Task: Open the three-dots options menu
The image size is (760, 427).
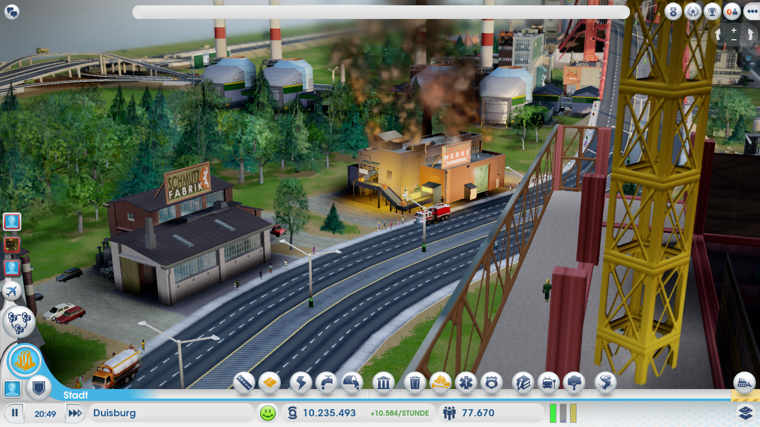Action: tap(752, 11)
